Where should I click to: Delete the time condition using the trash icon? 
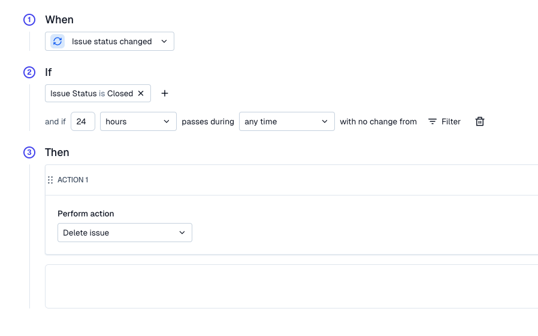479,121
